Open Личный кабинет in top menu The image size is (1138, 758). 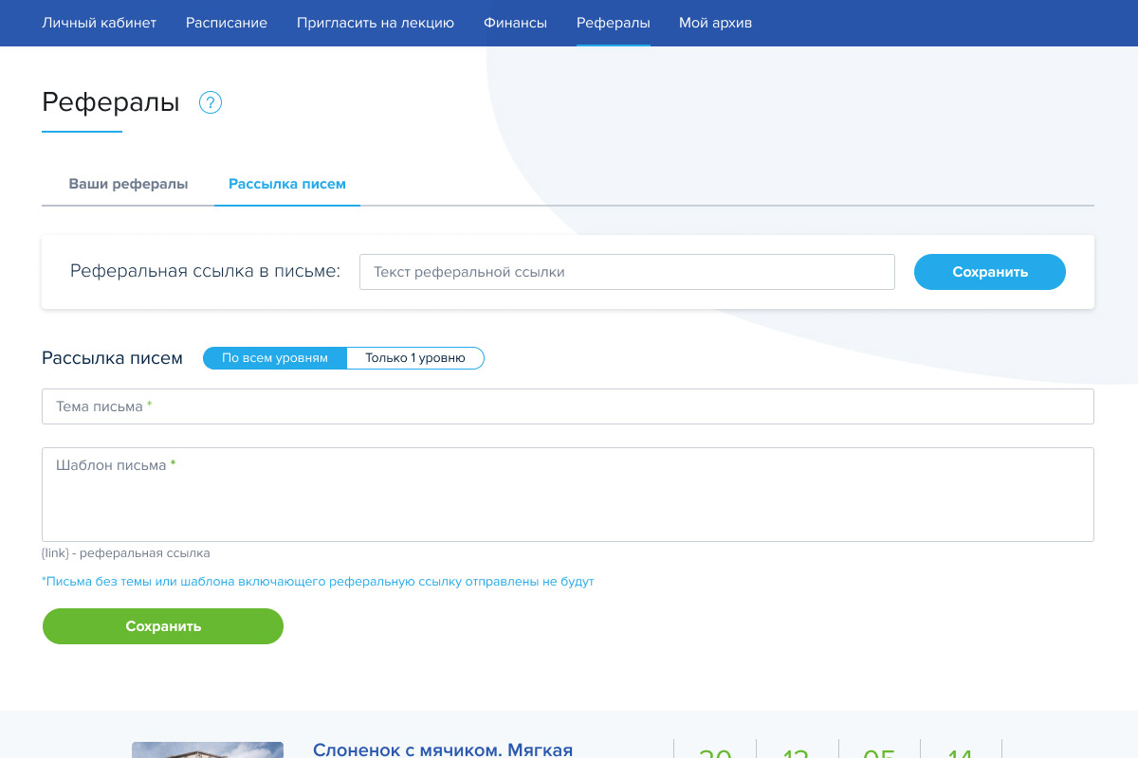(x=99, y=23)
